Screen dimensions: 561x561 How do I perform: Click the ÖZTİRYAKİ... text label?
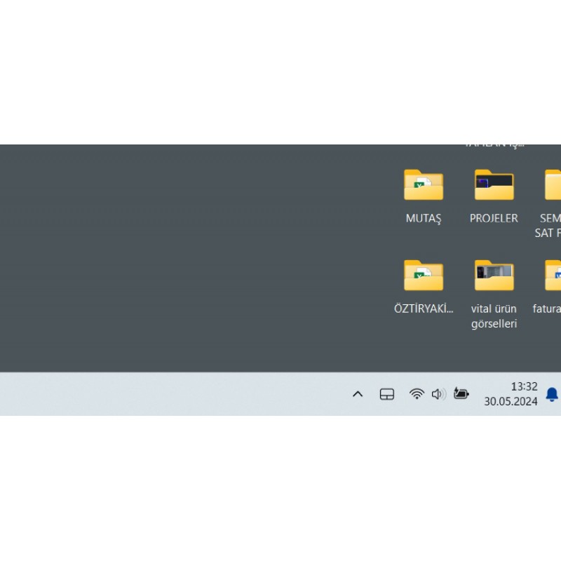click(x=424, y=309)
